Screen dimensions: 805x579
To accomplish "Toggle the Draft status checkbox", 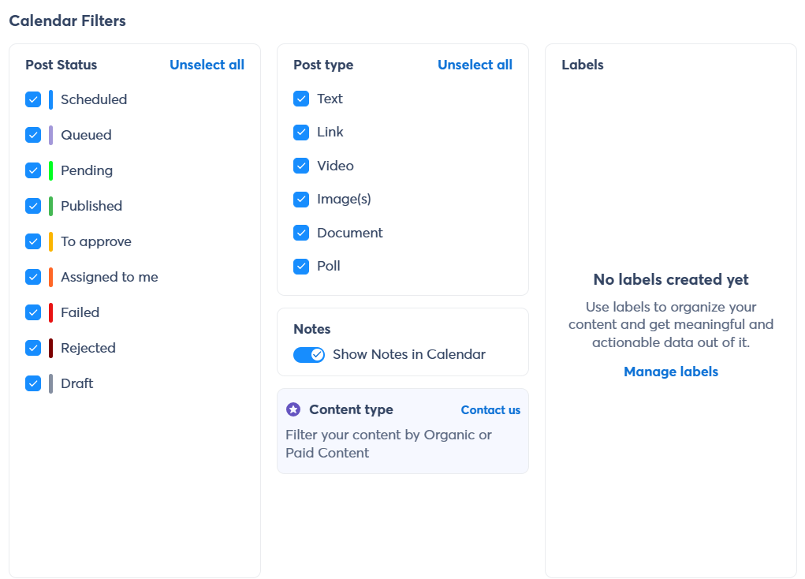I will point(33,383).
